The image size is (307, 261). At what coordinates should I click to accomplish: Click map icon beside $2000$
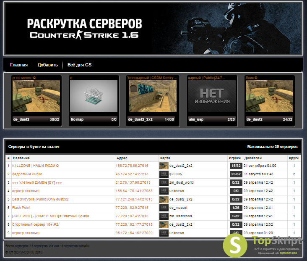(164, 174)
